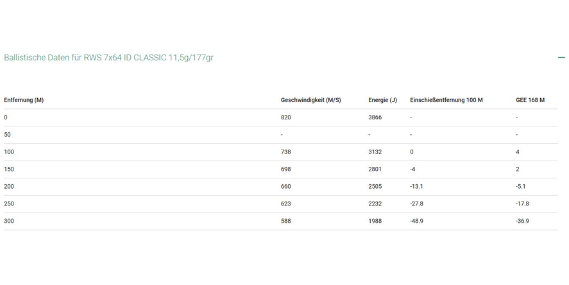
Task: Click the distance cell for 50
Action: coord(7,135)
